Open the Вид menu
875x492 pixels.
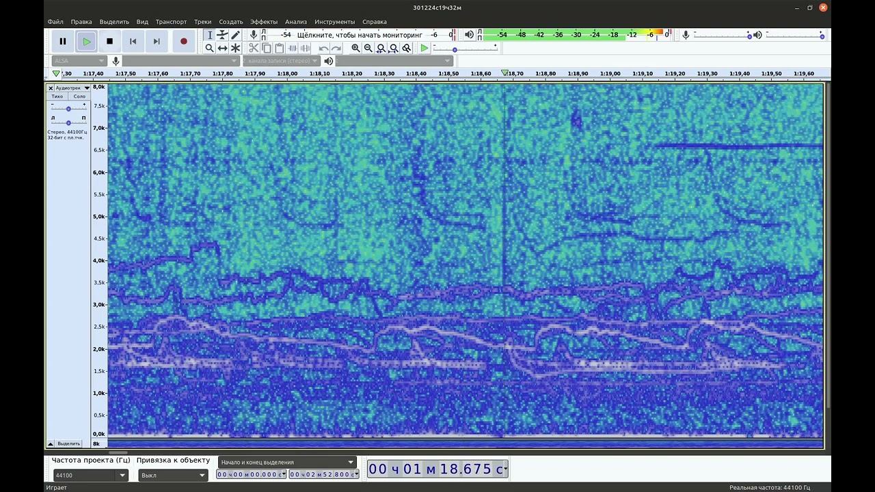tap(142, 22)
